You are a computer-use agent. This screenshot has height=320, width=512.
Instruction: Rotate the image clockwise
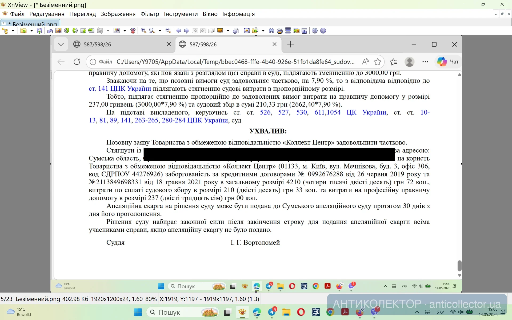pos(75,31)
